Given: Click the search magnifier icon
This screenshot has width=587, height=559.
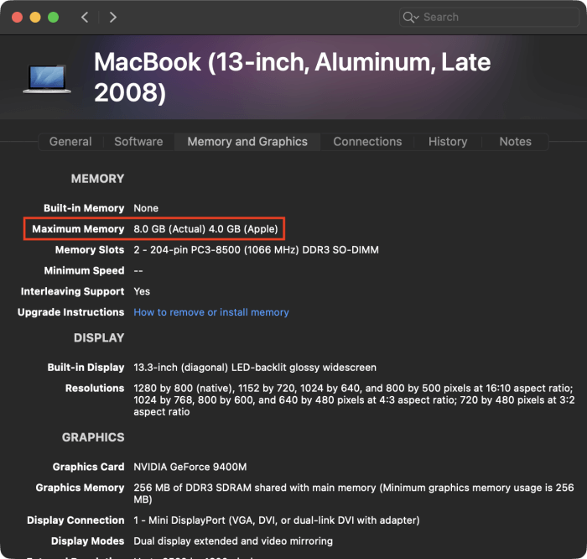Looking at the screenshot, I should pyautogui.click(x=410, y=18).
